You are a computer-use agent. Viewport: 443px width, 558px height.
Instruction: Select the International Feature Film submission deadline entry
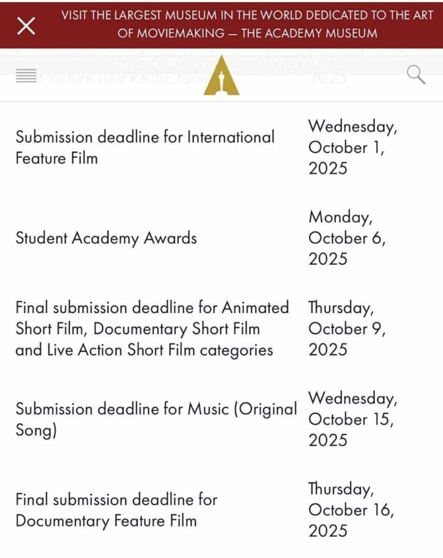pos(144,148)
